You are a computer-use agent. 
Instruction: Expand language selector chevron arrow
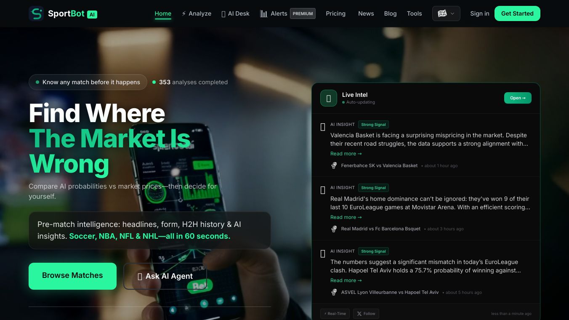452,13
